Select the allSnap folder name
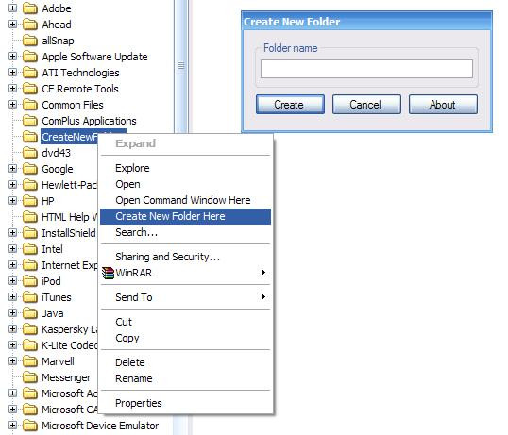The height and width of the screenshot is (435, 508). pos(58,41)
